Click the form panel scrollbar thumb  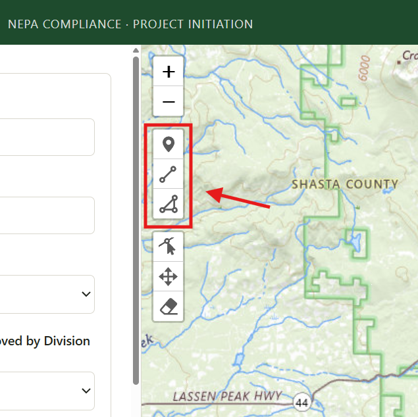click(136, 220)
